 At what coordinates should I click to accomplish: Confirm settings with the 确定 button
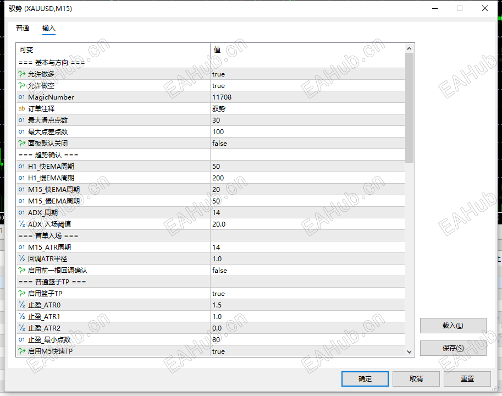[365, 379]
